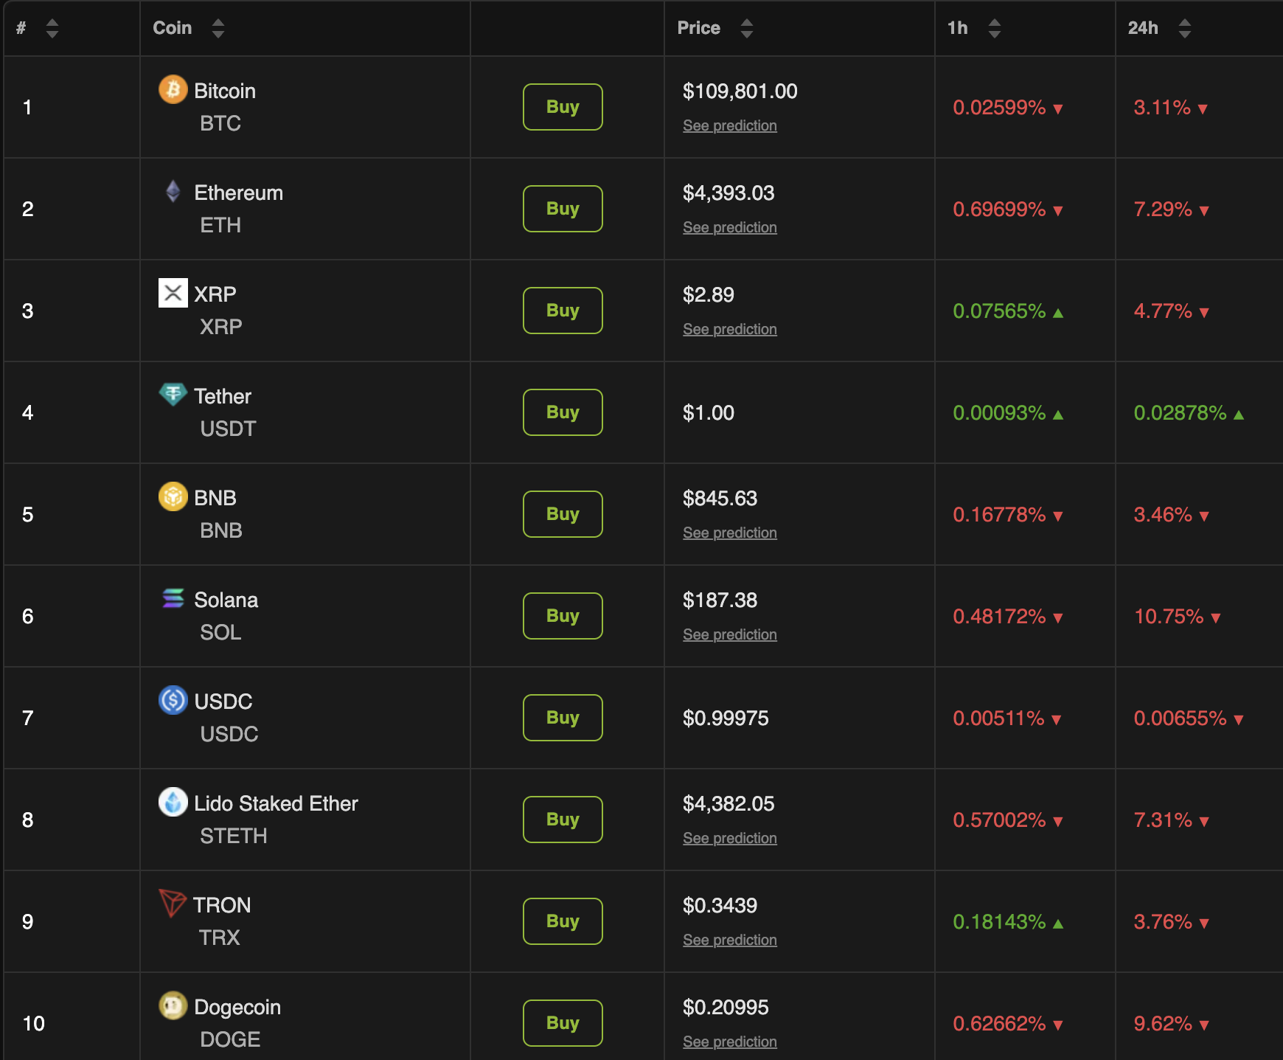Screen dimensions: 1283x1060
Task: Click the USDC logo icon
Action: click(173, 700)
